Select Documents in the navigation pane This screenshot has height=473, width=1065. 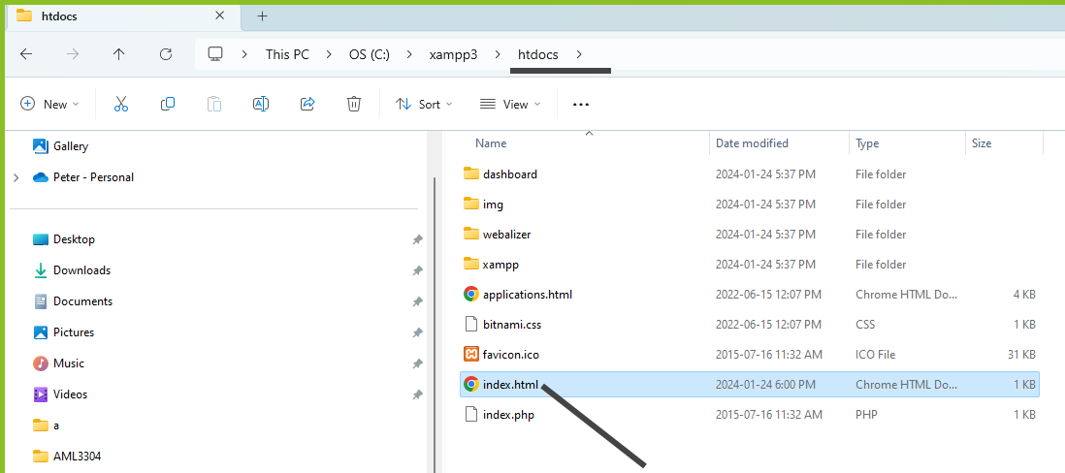(82, 301)
